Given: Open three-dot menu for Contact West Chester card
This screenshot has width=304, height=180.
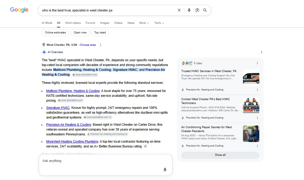Looking at the screenshot, I should pos(257,118).
